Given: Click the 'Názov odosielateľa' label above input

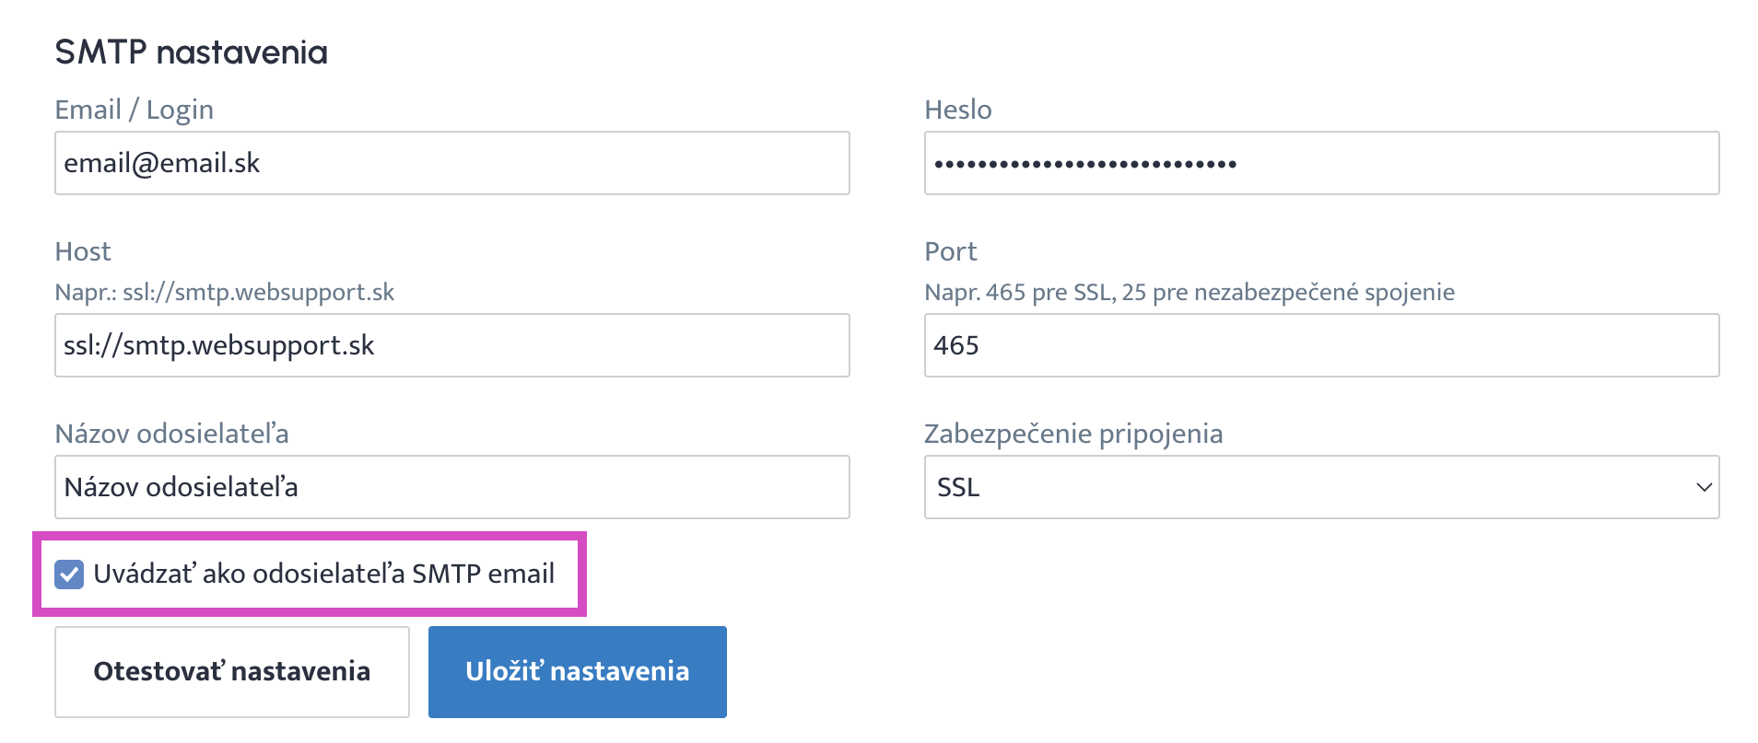Looking at the screenshot, I should coord(171,434).
